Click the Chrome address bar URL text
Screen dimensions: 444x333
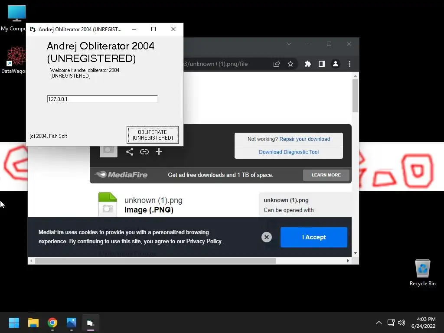pyautogui.click(x=216, y=64)
